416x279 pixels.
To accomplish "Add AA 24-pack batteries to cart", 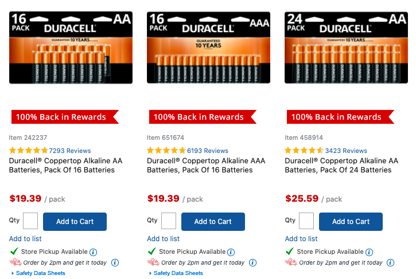I will pos(351,222).
